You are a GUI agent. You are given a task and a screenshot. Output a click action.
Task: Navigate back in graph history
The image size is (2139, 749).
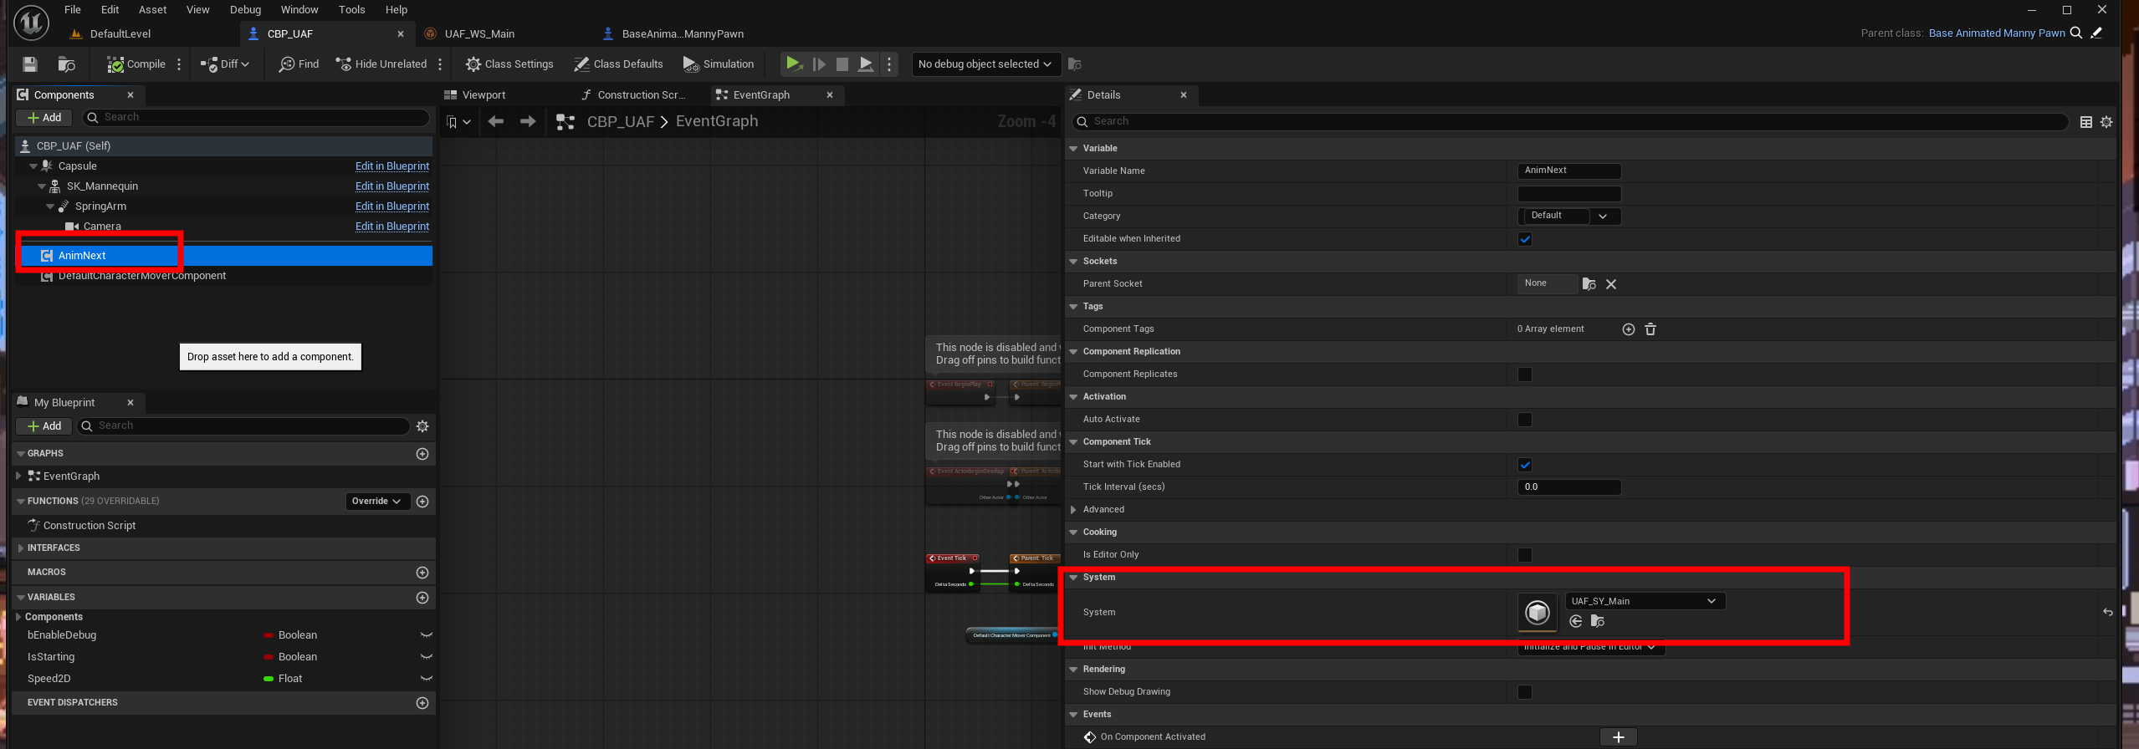496,122
